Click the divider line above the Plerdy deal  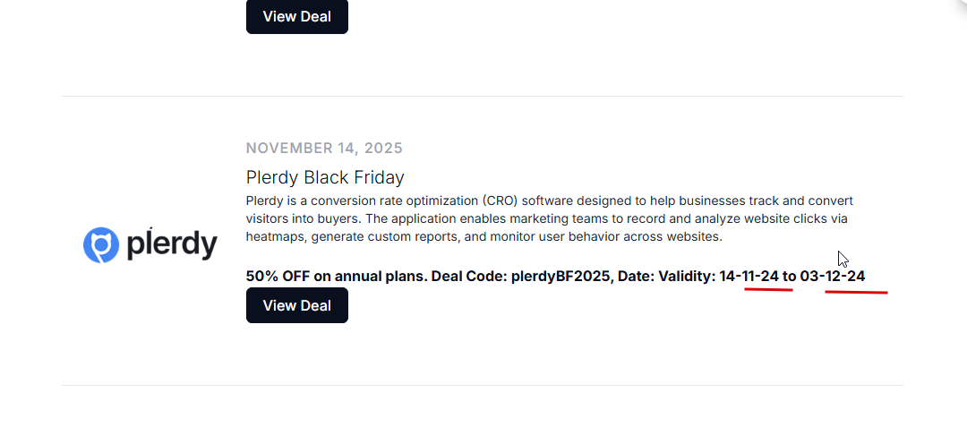[483, 96]
